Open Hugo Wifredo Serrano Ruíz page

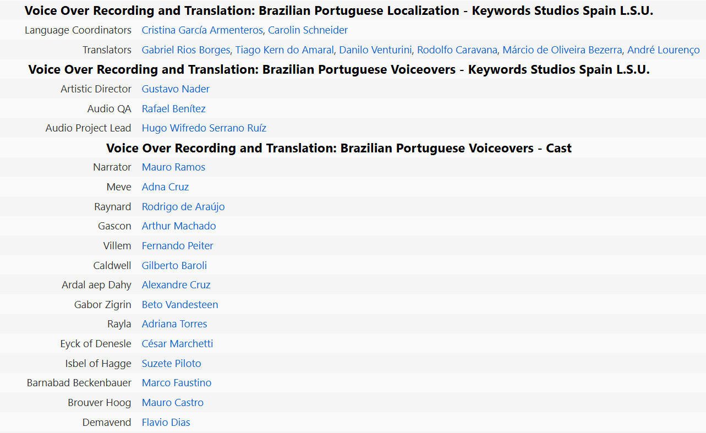pos(204,128)
